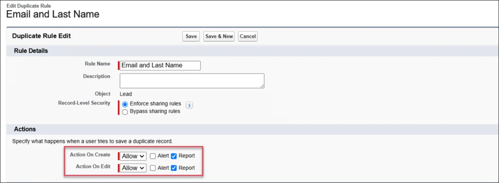Image resolution: width=499 pixels, height=183 pixels.
Task: Open the Action On Create dropdown
Action: pos(133,156)
